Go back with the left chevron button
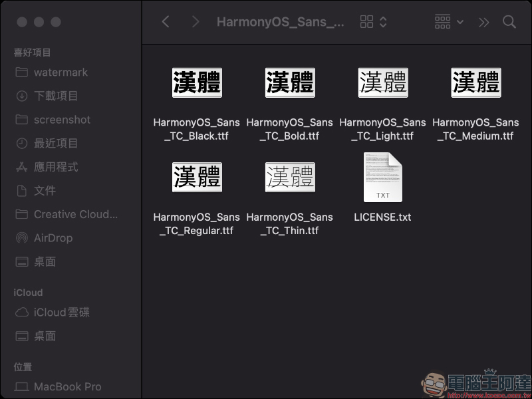The image size is (532, 399). [166, 22]
